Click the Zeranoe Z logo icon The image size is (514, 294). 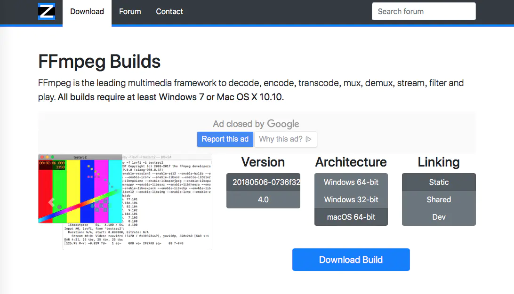pos(47,11)
